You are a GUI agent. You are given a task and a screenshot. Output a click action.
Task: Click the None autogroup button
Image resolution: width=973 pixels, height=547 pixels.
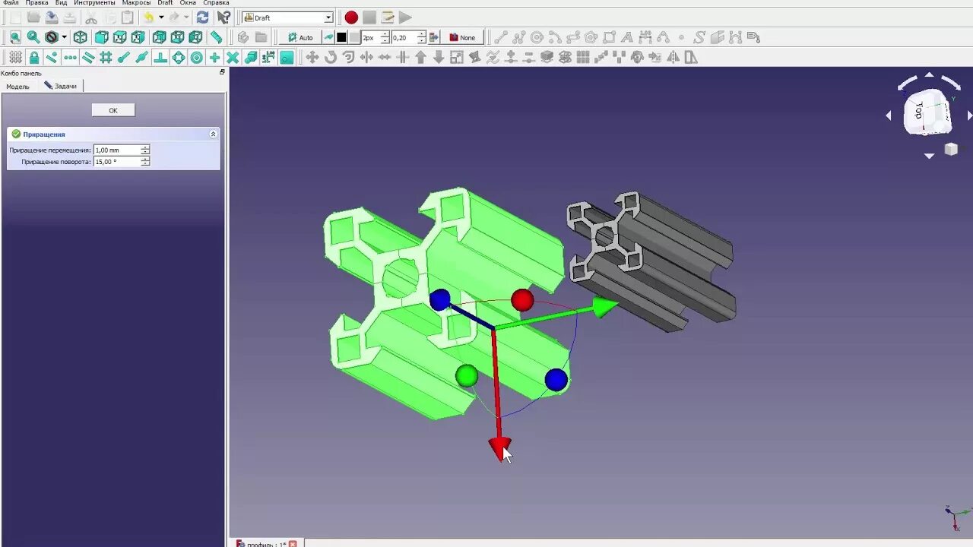point(462,37)
